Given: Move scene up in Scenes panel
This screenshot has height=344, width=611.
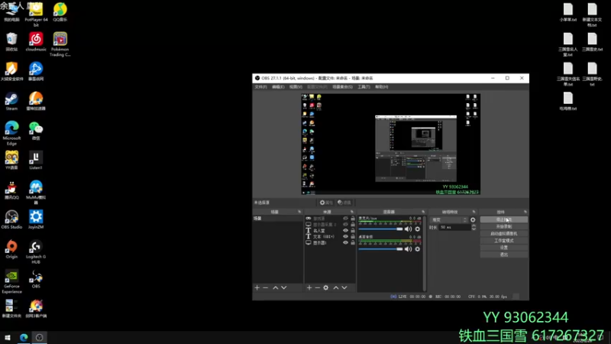Looking at the screenshot, I should (x=276, y=288).
